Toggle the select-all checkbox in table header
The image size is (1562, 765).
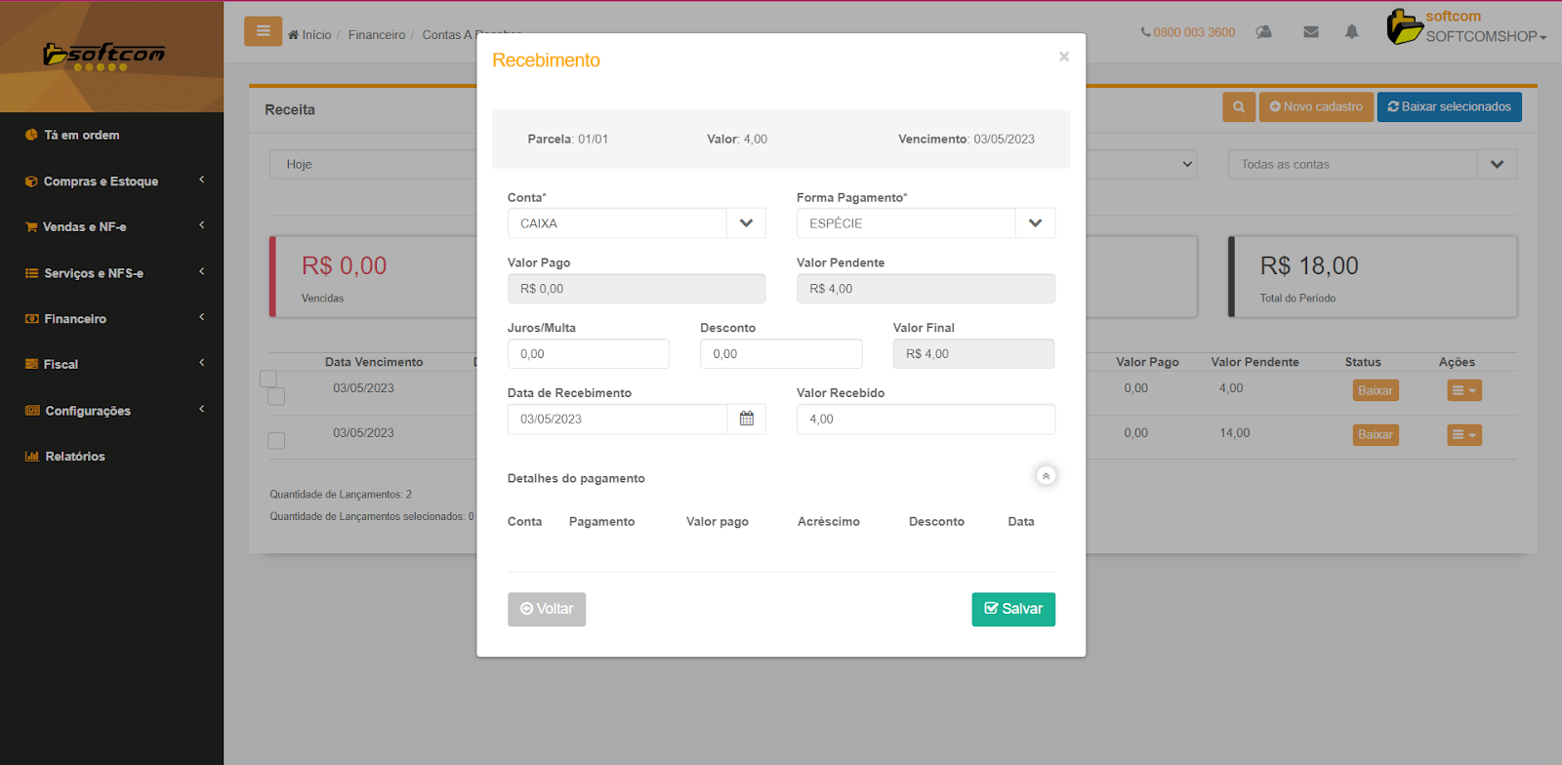click(268, 379)
